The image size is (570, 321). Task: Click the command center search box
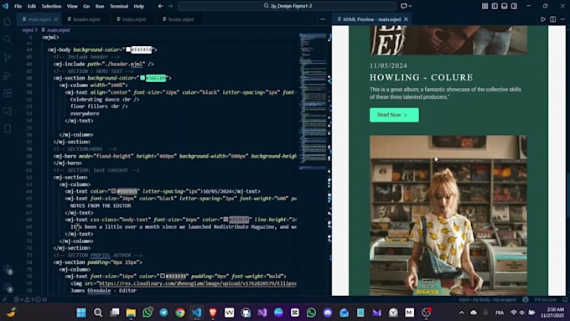[288, 6]
